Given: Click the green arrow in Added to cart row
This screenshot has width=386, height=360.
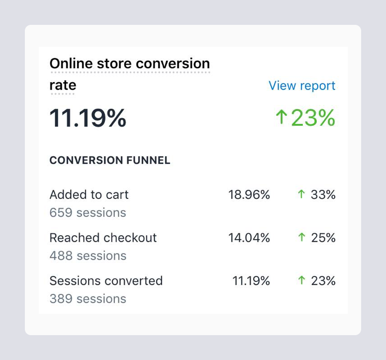Looking at the screenshot, I should click(301, 195).
